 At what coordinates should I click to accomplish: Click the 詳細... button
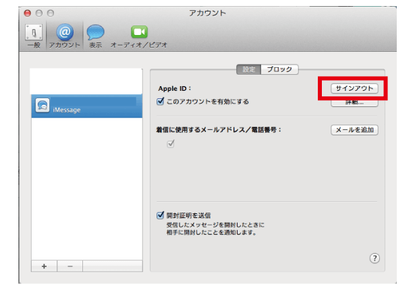tap(354, 103)
